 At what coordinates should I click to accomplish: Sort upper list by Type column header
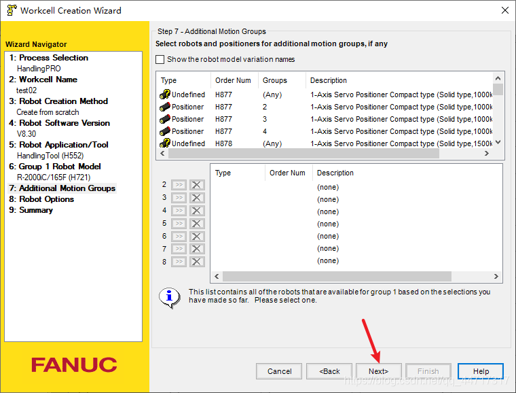[x=184, y=80]
